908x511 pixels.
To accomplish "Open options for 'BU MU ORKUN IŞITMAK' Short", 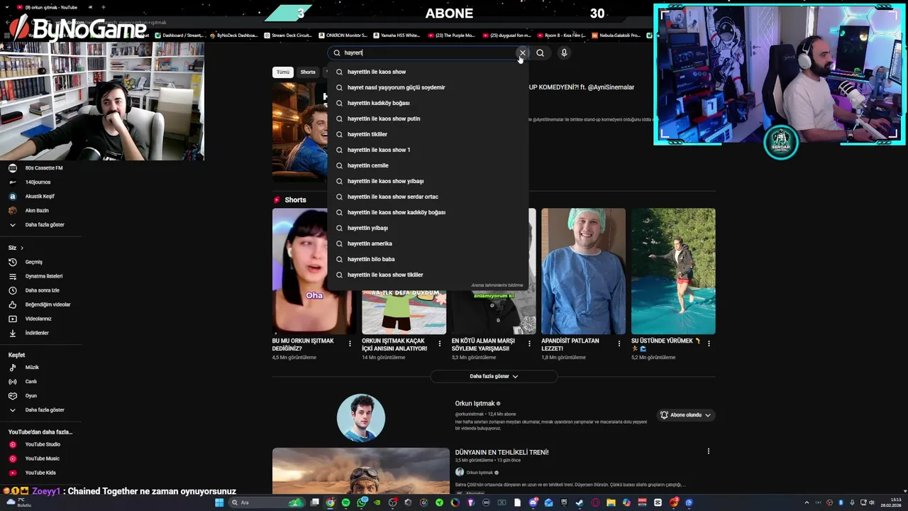I will point(350,344).
